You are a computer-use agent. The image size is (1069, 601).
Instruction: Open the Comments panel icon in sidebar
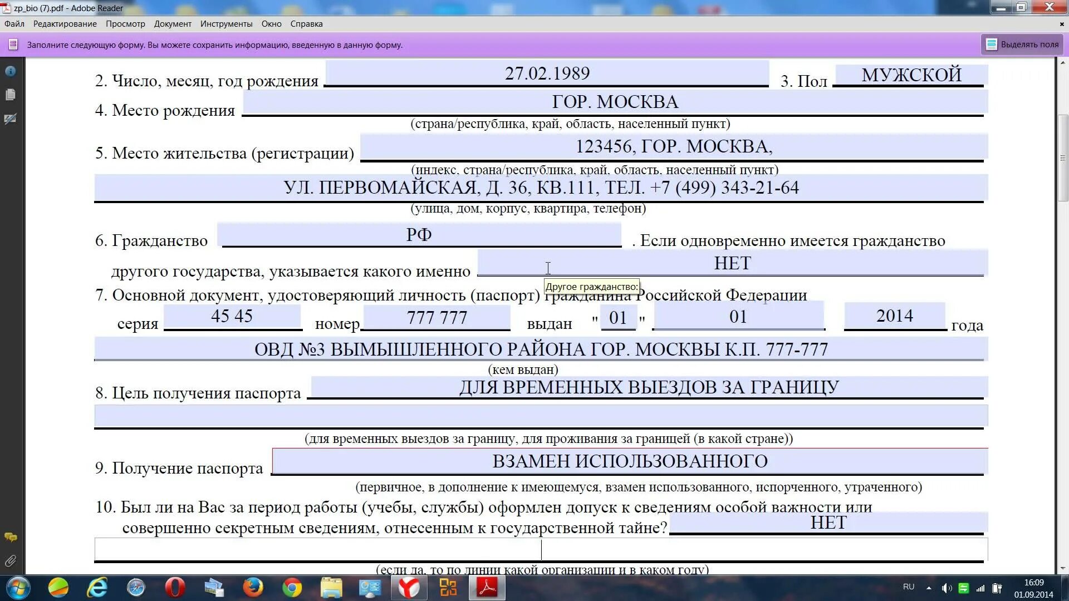(x=10, y=537)
